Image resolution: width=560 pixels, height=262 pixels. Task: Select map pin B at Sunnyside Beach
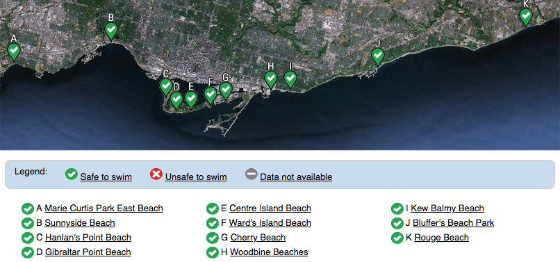pyautogui.click(x=111, y=31)
